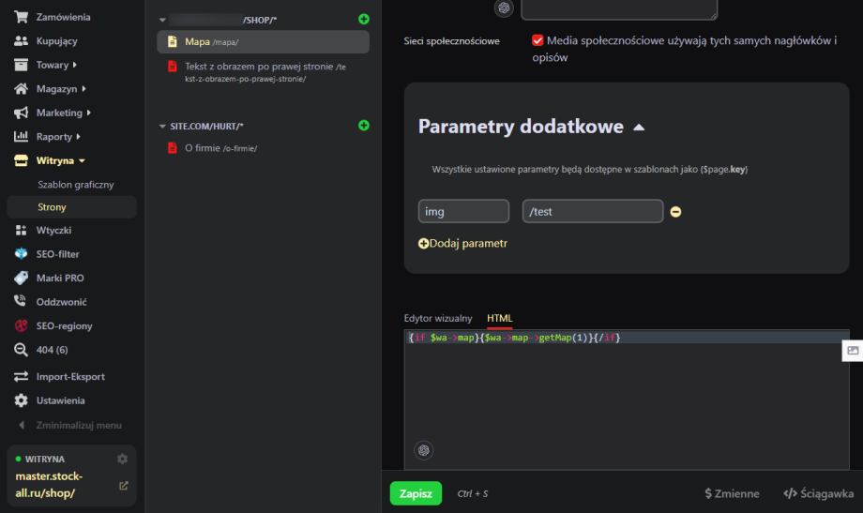The width and height of the screenshot is (863, 513).
Task: Select Tekst z obrazem po prawej stronie page
Action: click(x=263, y=72)
